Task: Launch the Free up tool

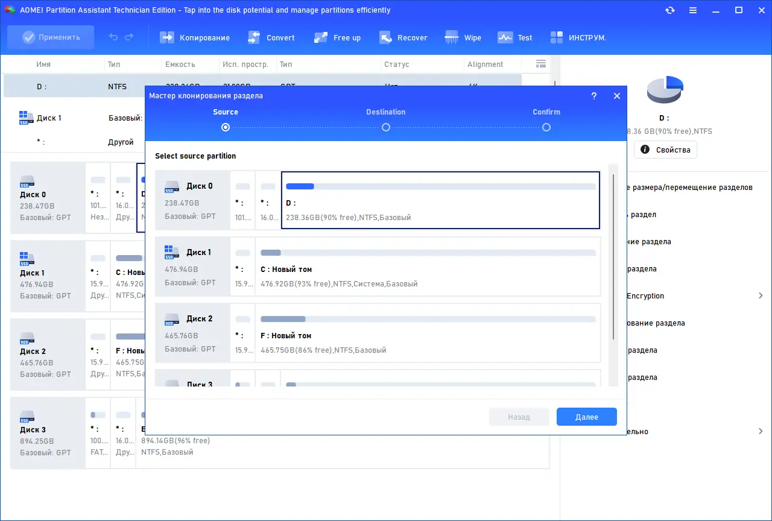Action: 337,37
